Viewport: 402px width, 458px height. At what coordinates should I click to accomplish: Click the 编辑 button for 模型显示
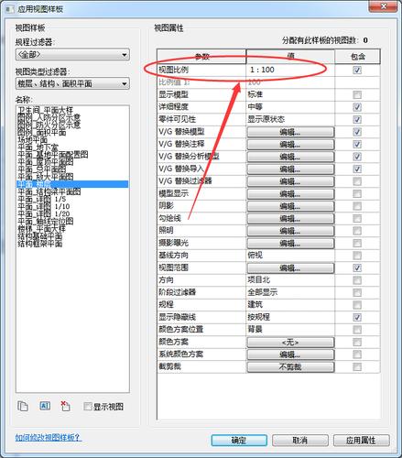(290, 193)
